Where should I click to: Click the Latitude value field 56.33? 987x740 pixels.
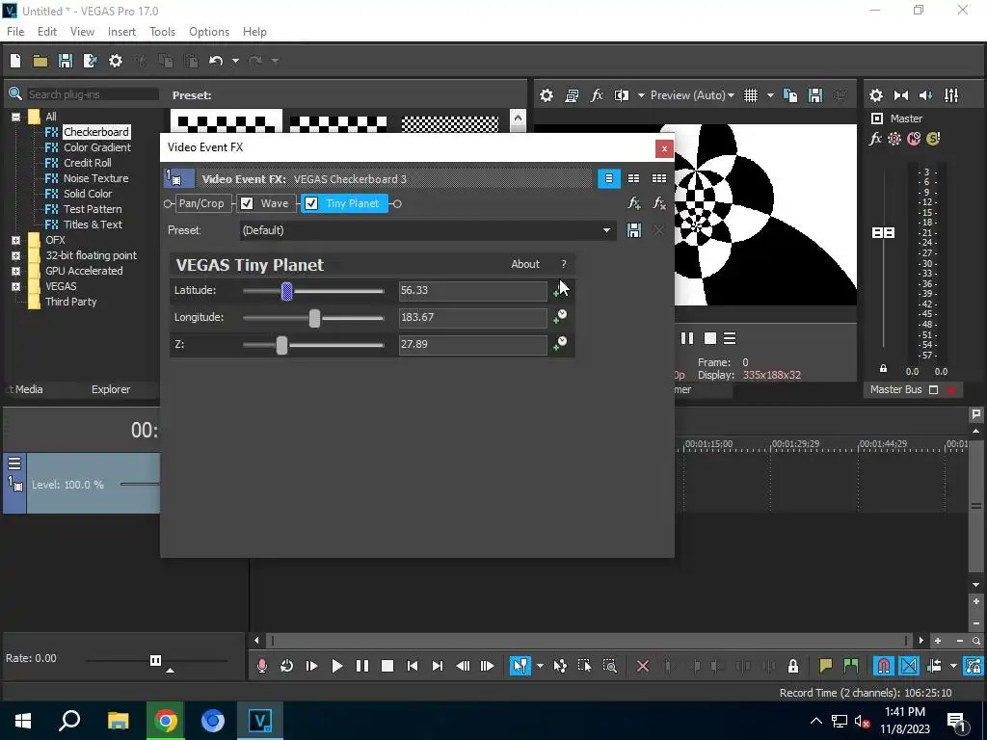pyautogui.click(x=472, y=291)
